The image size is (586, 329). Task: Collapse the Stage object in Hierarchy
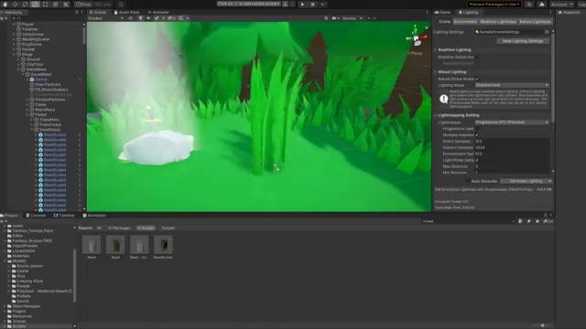click(x=15, y=55)
